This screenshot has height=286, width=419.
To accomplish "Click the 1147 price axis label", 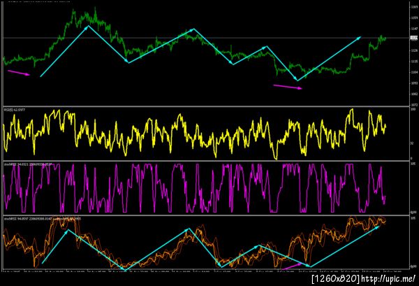I will pyautogui.click(x=414, y=29).
